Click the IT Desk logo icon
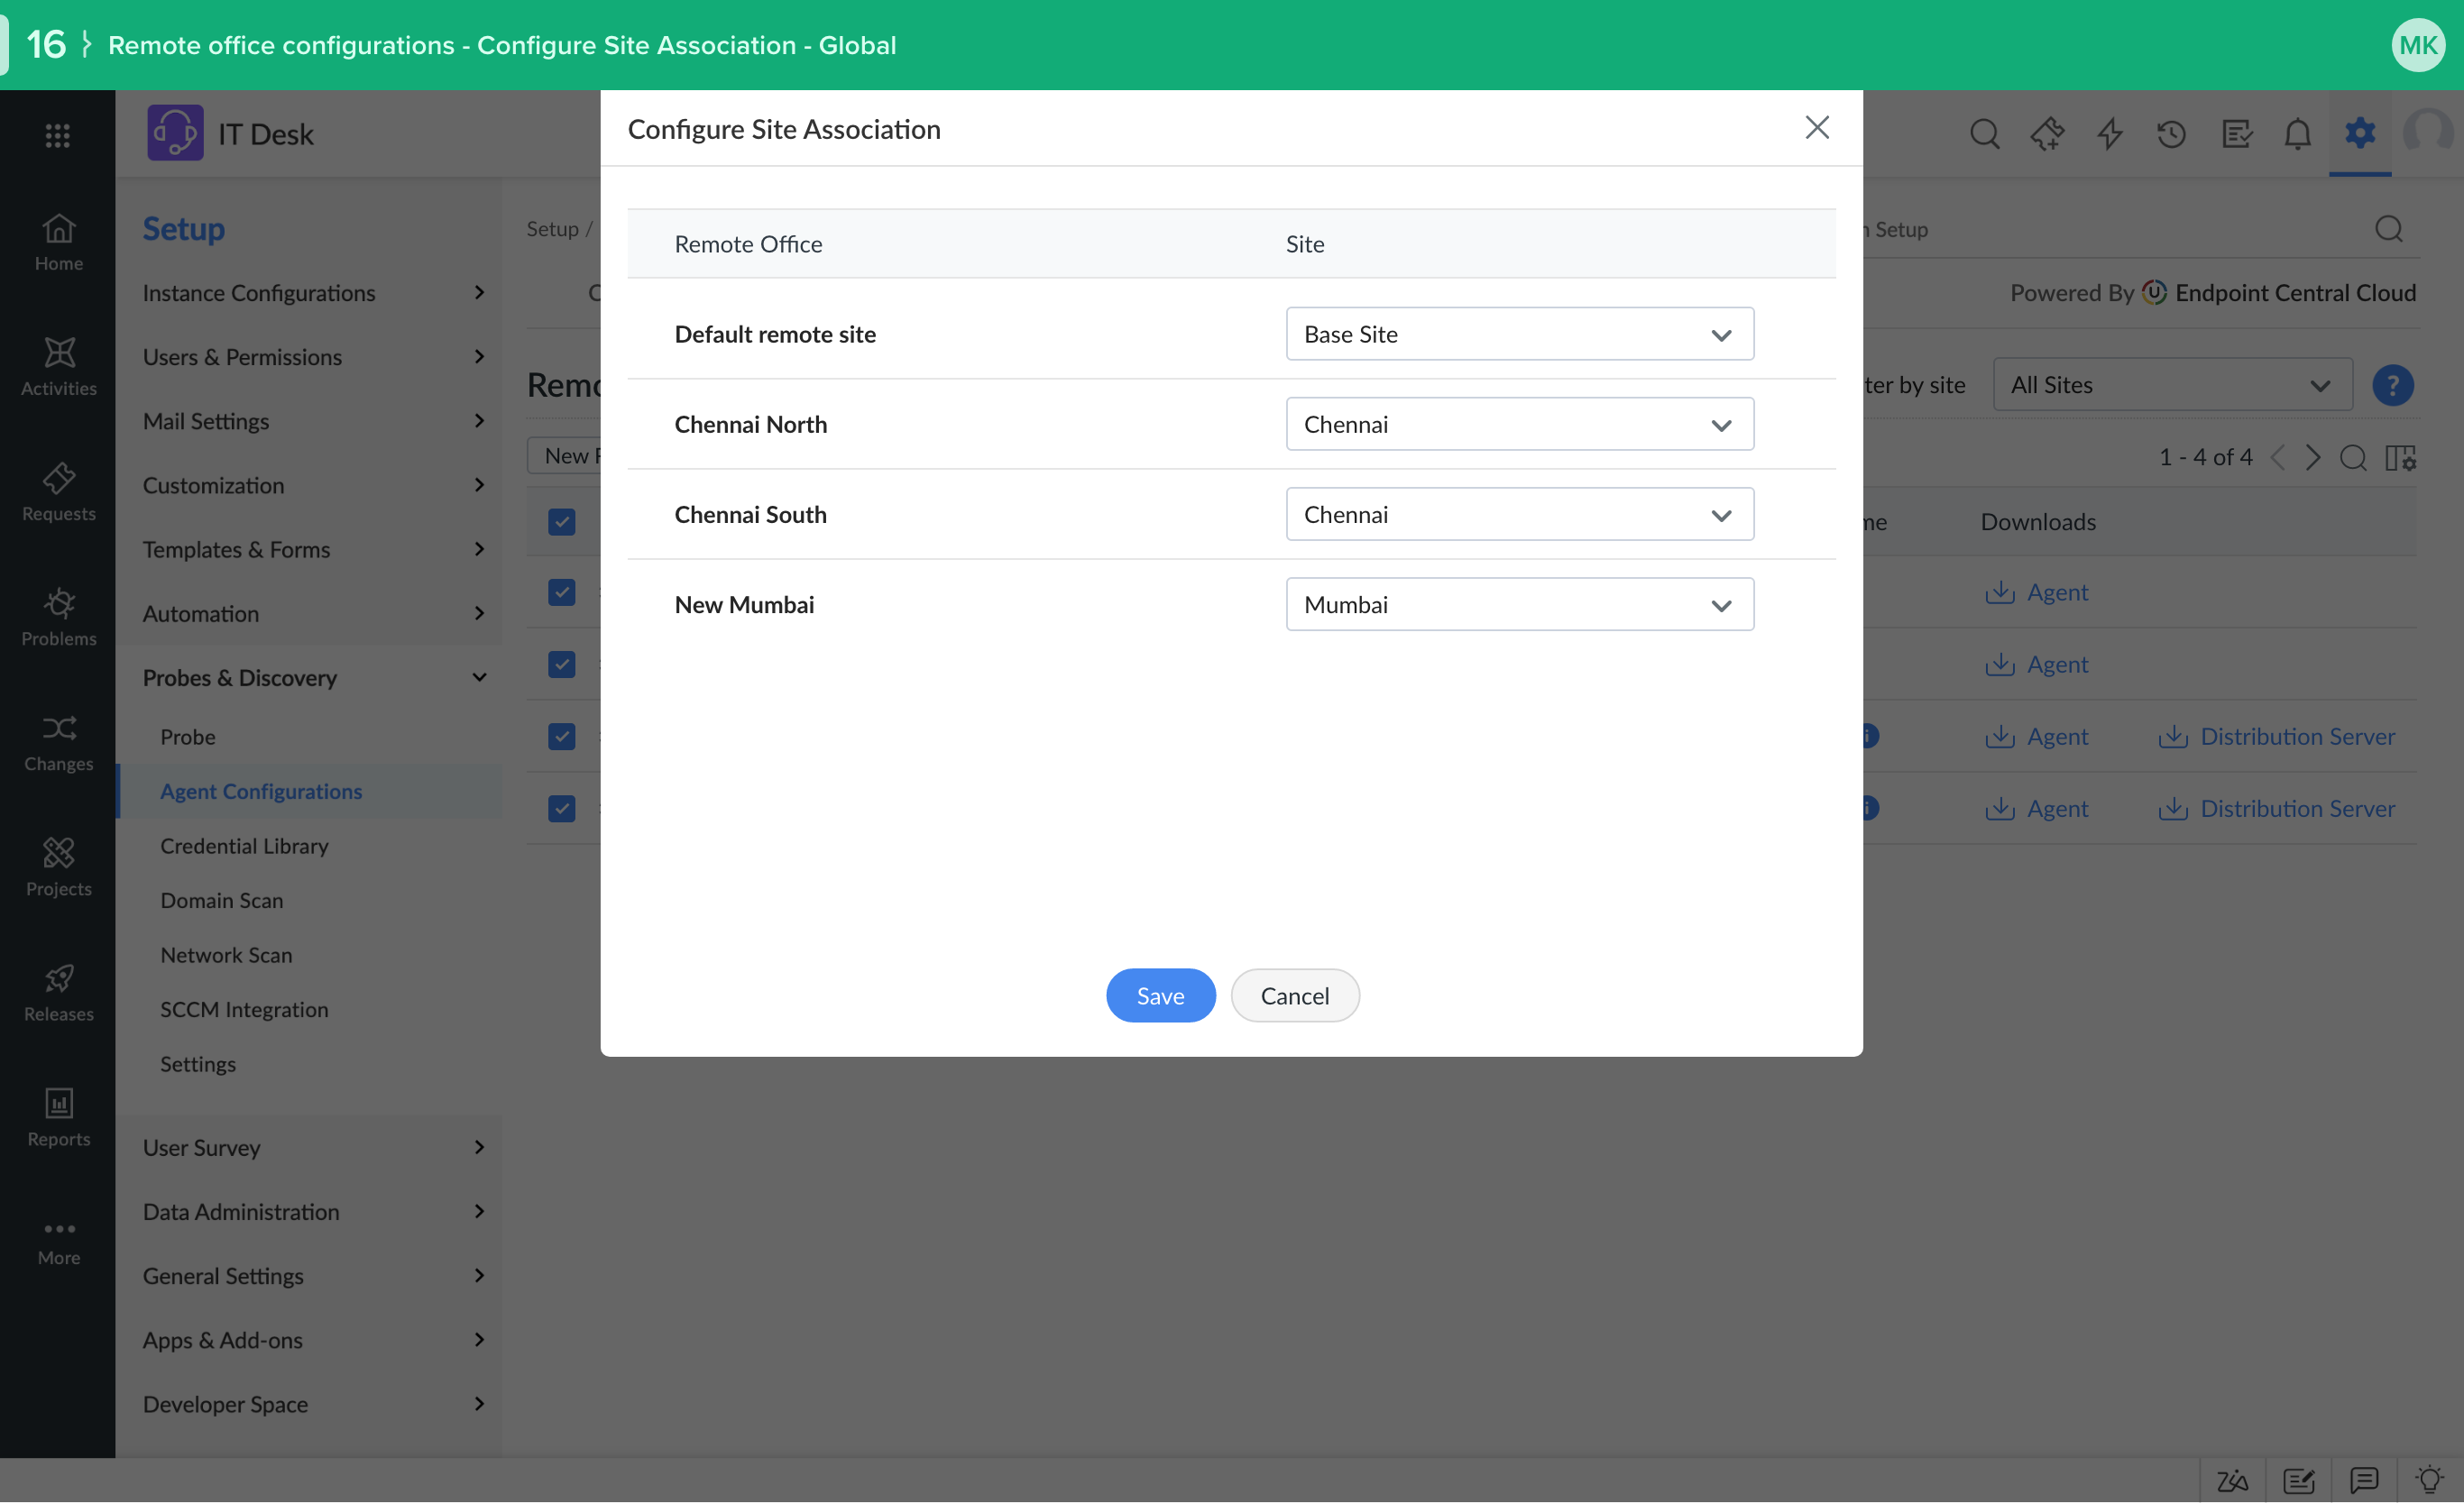Image resolution: width=2464 pixels, height=1504 pixels. click(175, 133)
